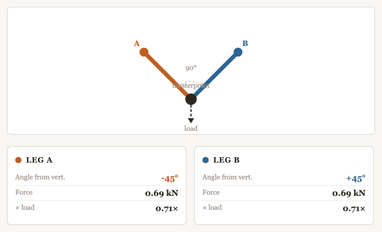Click the "load" text under the arrow

click(x=191, y=129)
